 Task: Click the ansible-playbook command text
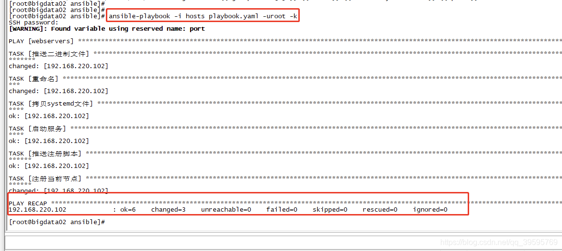tap(203, 16)
